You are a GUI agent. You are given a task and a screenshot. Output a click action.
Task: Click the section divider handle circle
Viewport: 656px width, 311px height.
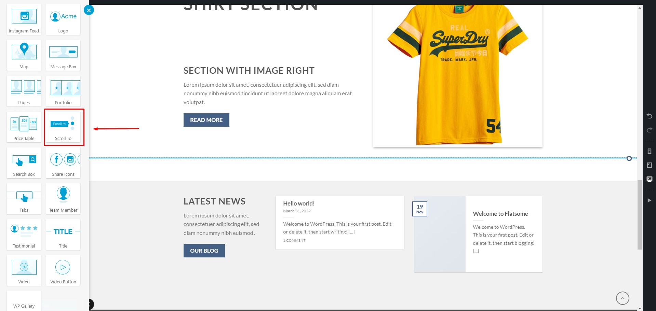629,158
